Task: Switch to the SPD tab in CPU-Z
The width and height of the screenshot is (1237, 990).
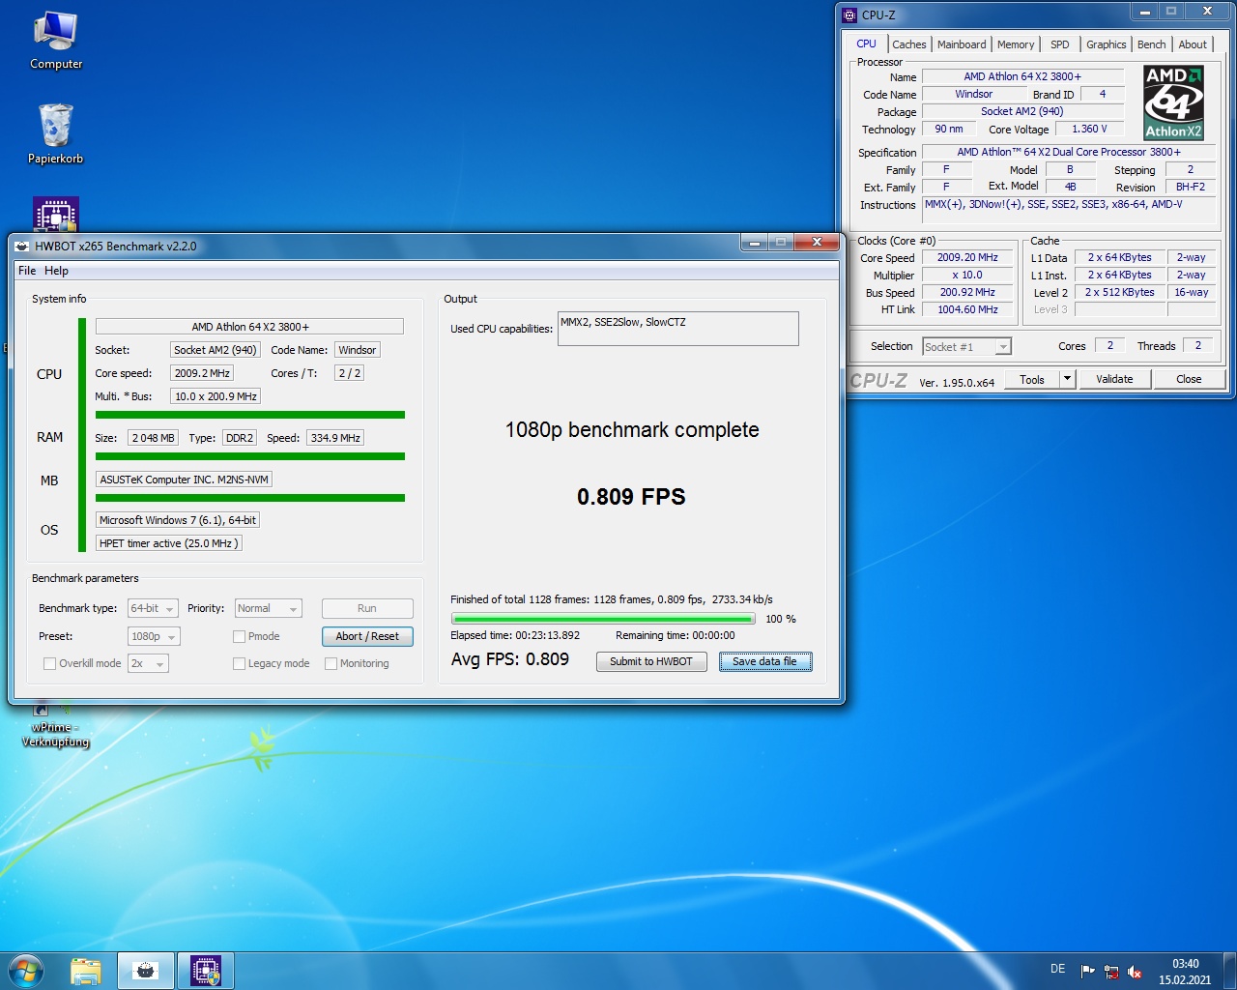Action: 1059,44
